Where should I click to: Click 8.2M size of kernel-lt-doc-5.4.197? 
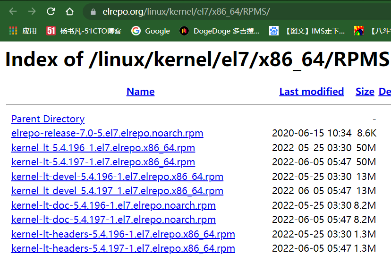[x=365, y=220]
